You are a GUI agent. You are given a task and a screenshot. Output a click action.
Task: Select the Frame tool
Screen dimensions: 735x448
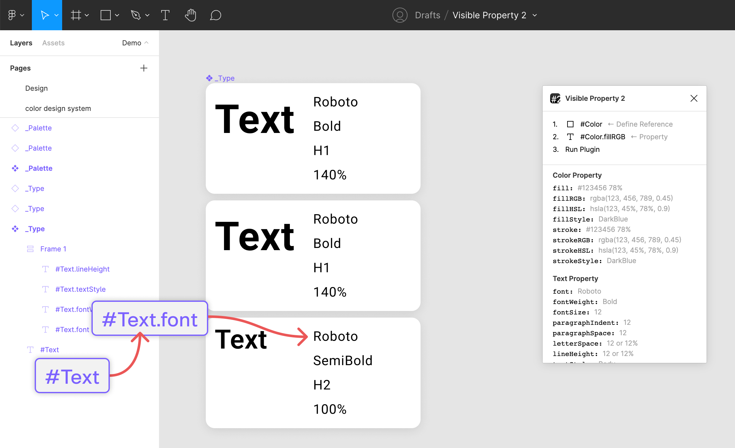[x=76, y=15]
